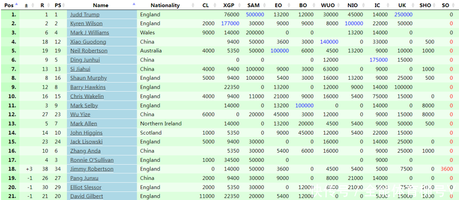
Task: Open Ronnie O'Sullivan's player link
Action: point(92,160)
